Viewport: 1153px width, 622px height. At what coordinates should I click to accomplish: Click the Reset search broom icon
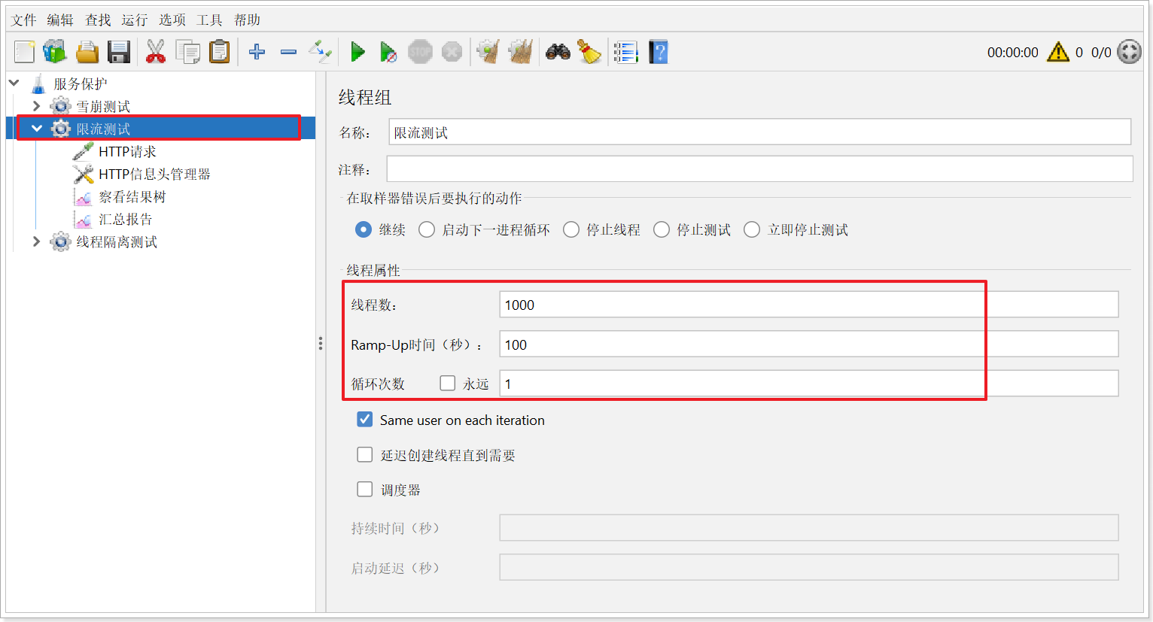pyautogui.click(x=589, y=52)
